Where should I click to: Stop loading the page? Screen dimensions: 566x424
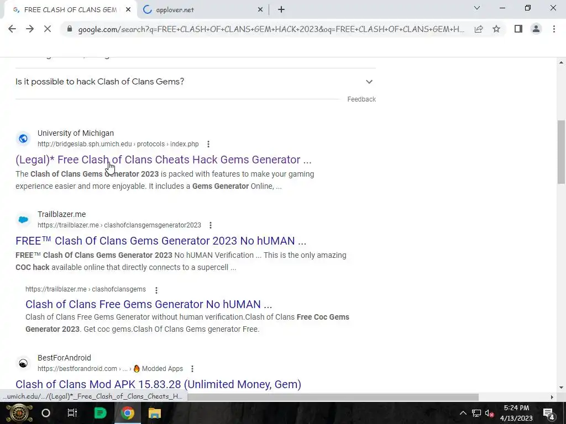tap(48, 29)
